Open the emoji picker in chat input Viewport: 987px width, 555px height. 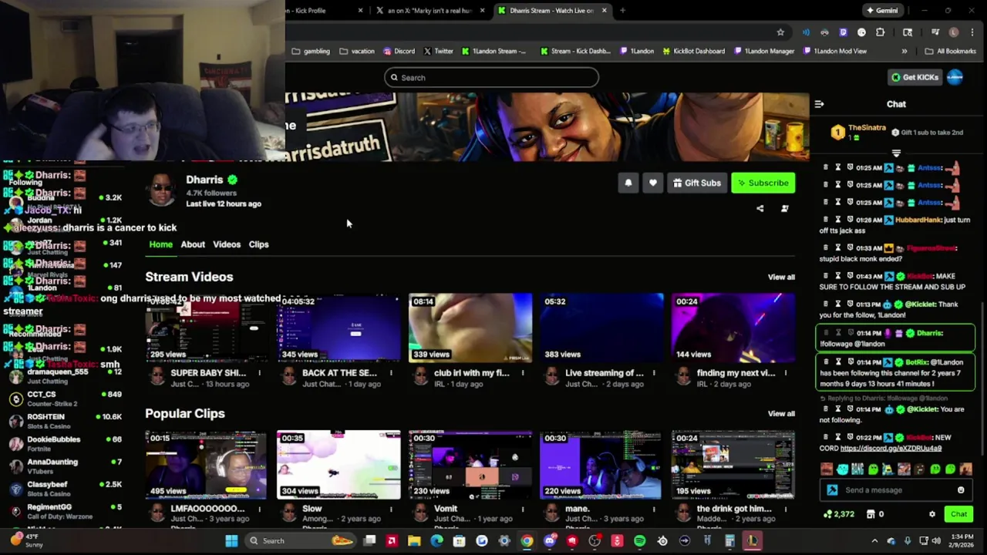click(x=961, y=490)
